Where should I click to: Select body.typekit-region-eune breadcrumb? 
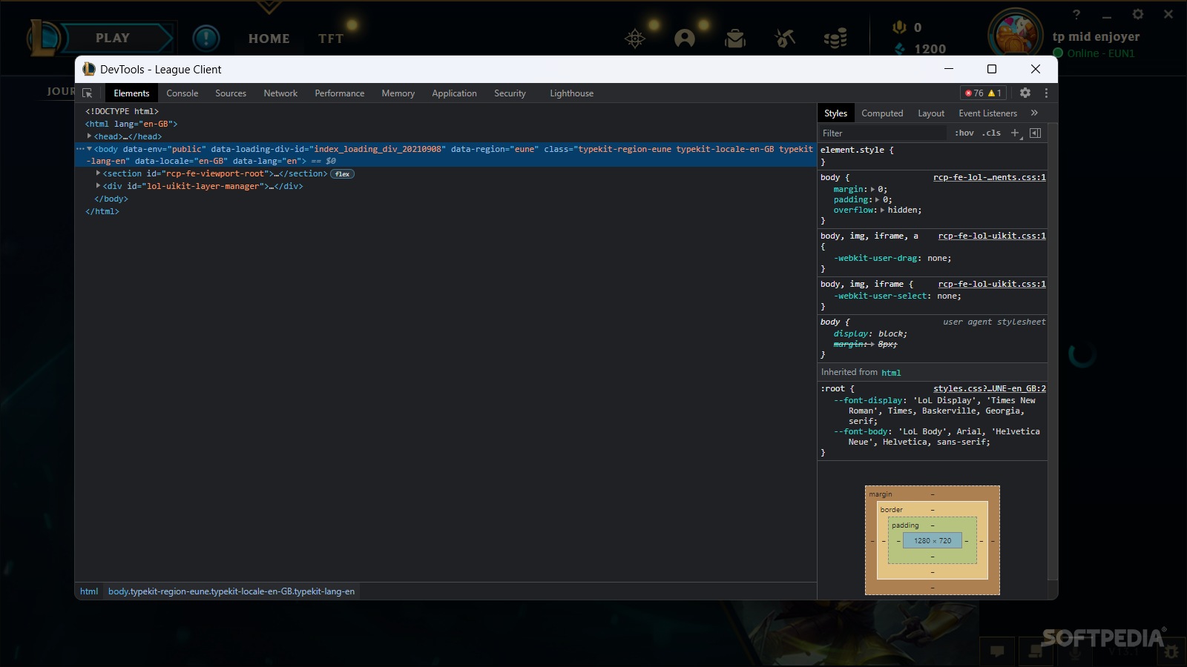tap(231, 591)
